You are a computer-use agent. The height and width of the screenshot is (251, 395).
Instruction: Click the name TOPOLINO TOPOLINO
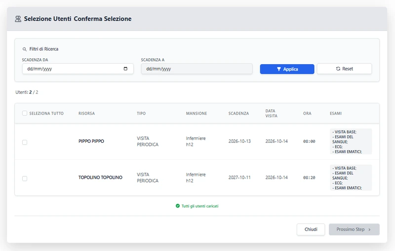pos(100,177)
